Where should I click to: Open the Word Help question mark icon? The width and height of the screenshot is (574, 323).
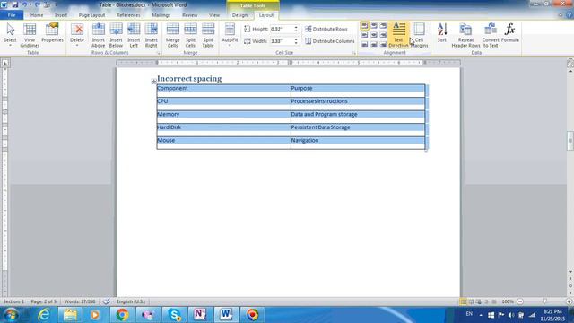pos(570,15)
